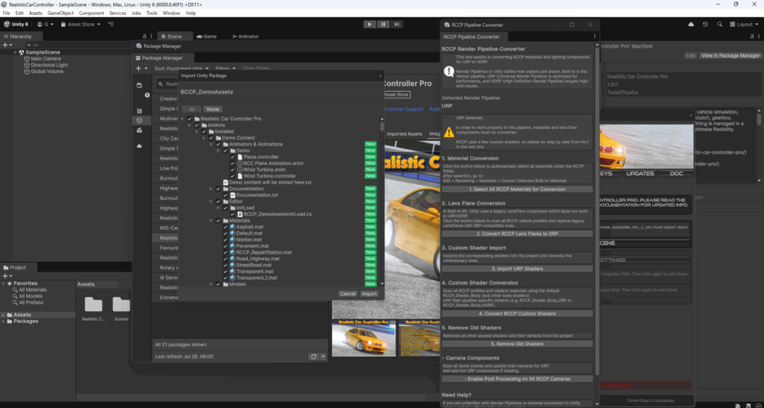The width and height of the screenshot is (764, 408).
Task: Uncheck the Realistic Car Controller Pro root checkbox
Action: pyautogui.click(x=190, y=119)
